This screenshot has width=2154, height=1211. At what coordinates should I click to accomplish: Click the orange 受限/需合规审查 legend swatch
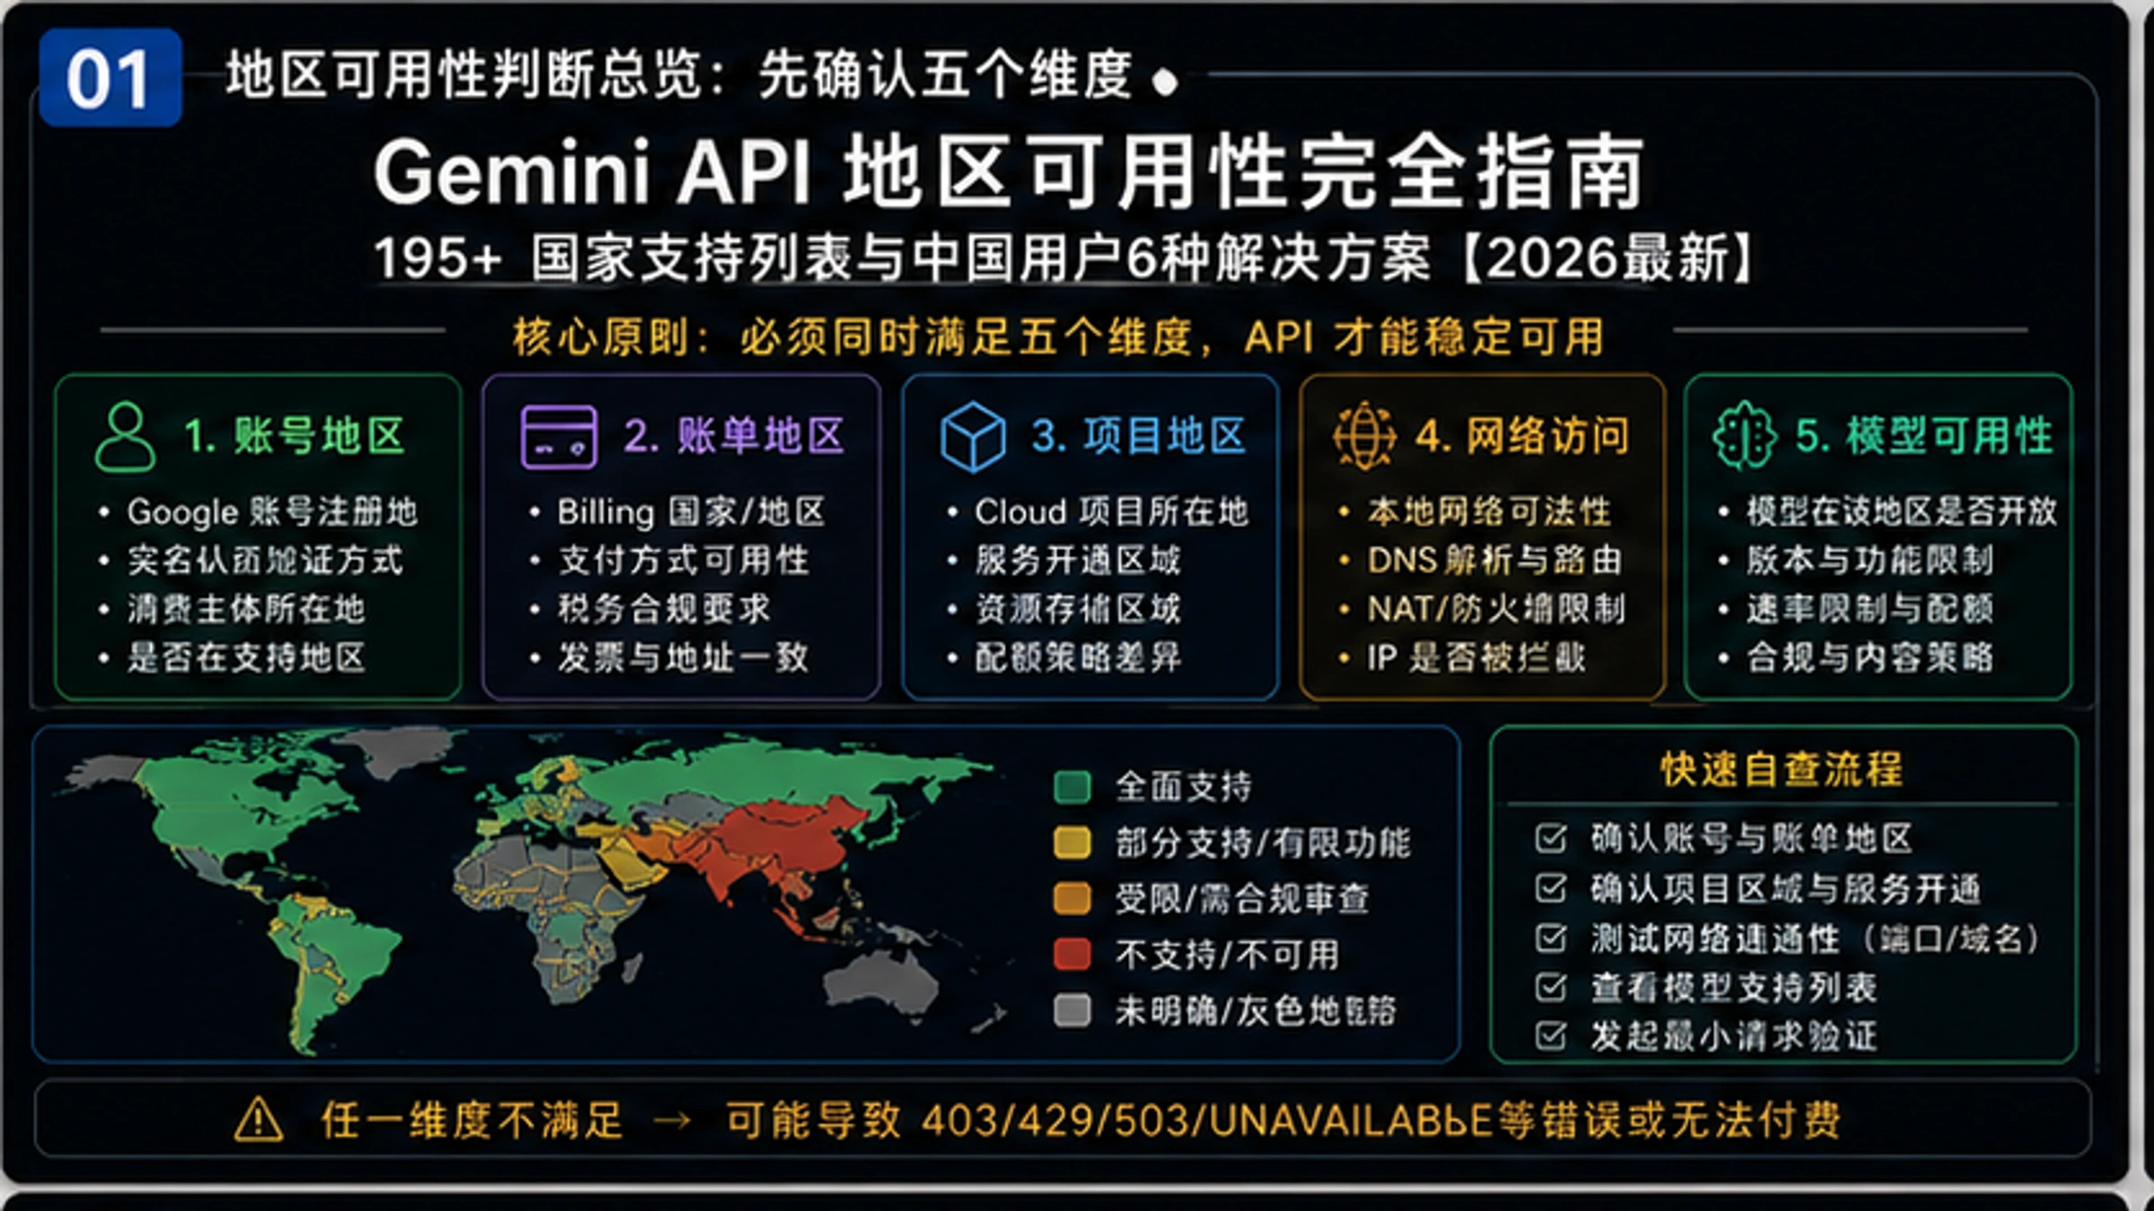point(1072,898)
